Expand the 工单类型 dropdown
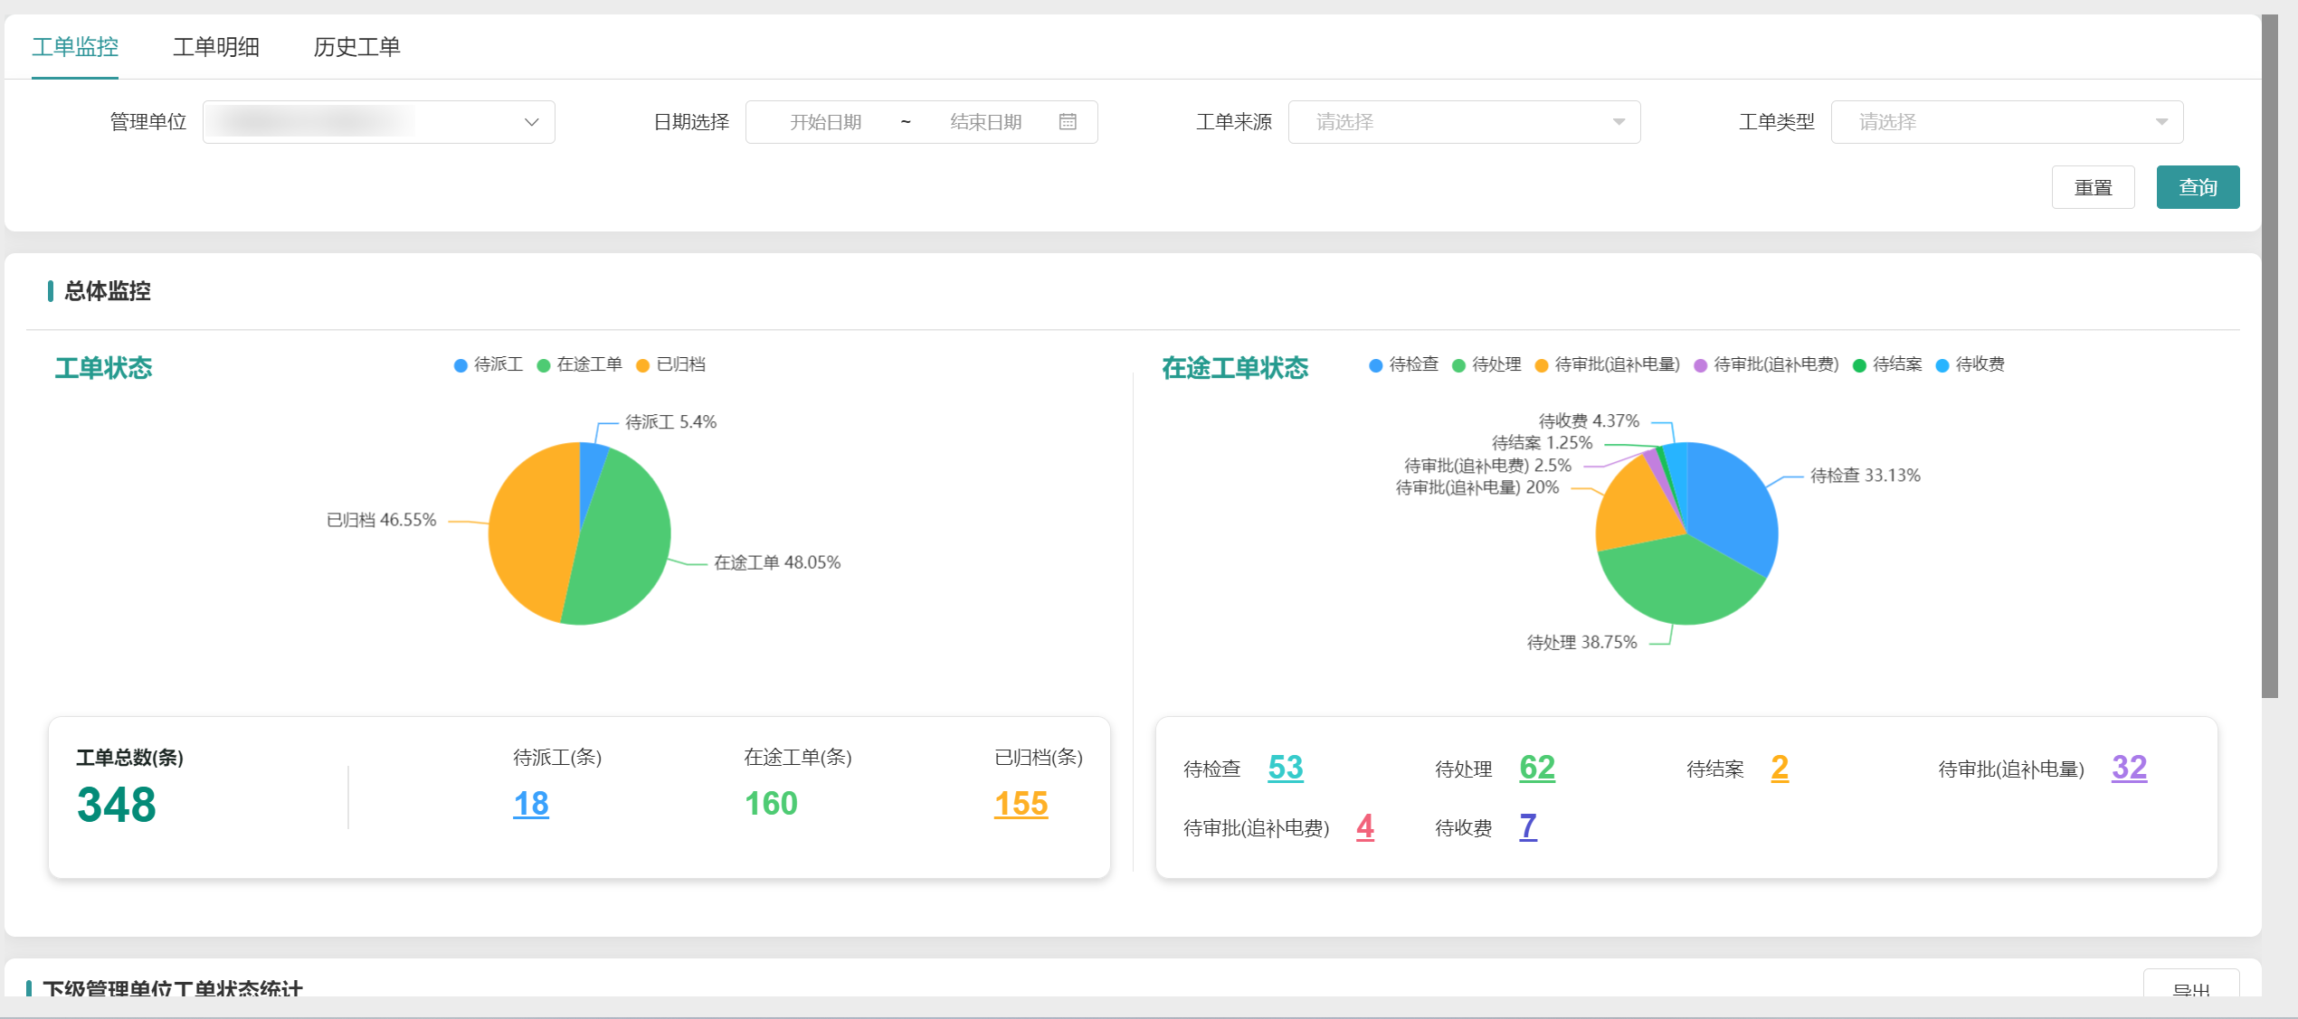Screen dimensions: 2298x1019 [x=2008, y=122]
